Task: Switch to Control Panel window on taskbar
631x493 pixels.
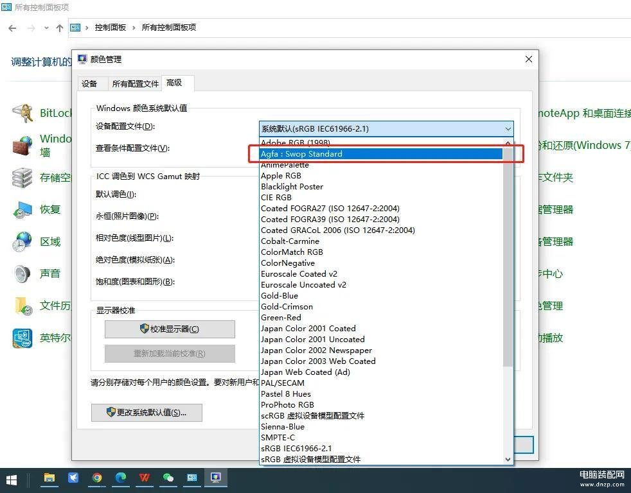Action: 192,478
